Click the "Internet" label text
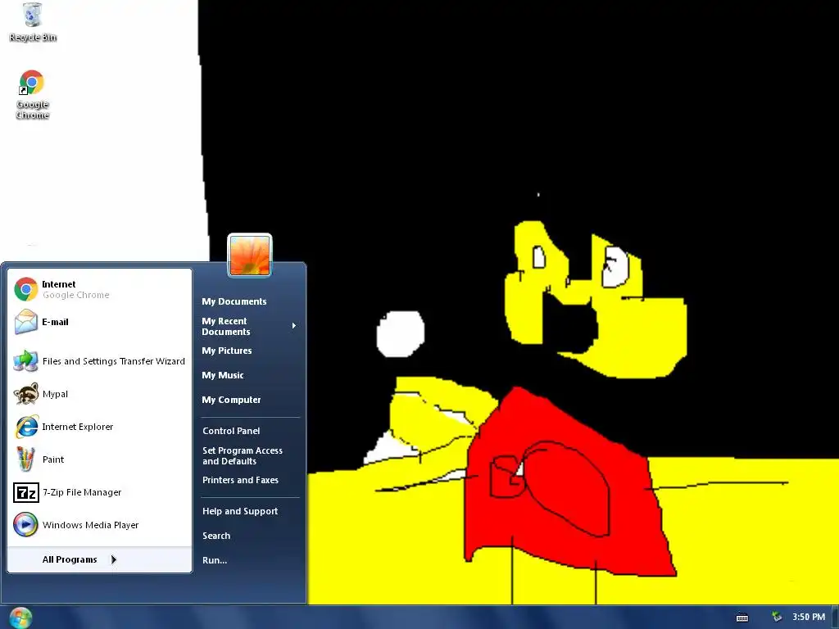This screenshot has width=839, height=629. [x=59, y=284]
